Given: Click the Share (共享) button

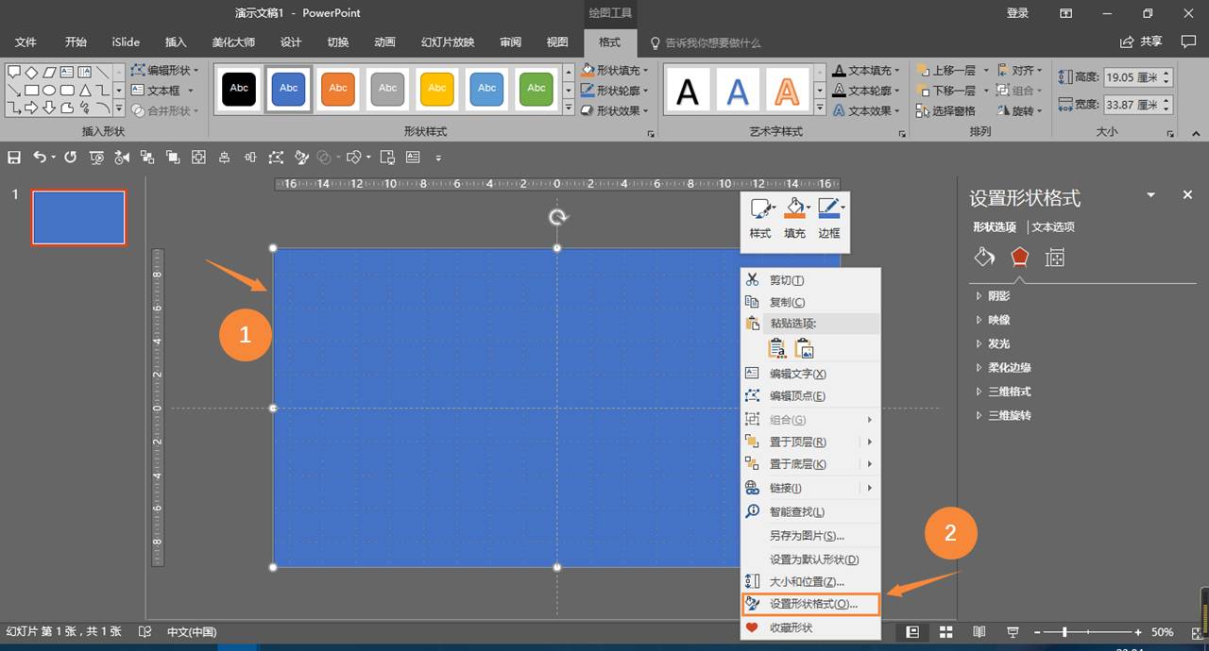Looking at the screenshot, I should tap(1141, 42).
